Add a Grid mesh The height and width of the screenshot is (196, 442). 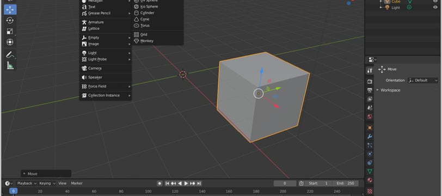point(157,34)
